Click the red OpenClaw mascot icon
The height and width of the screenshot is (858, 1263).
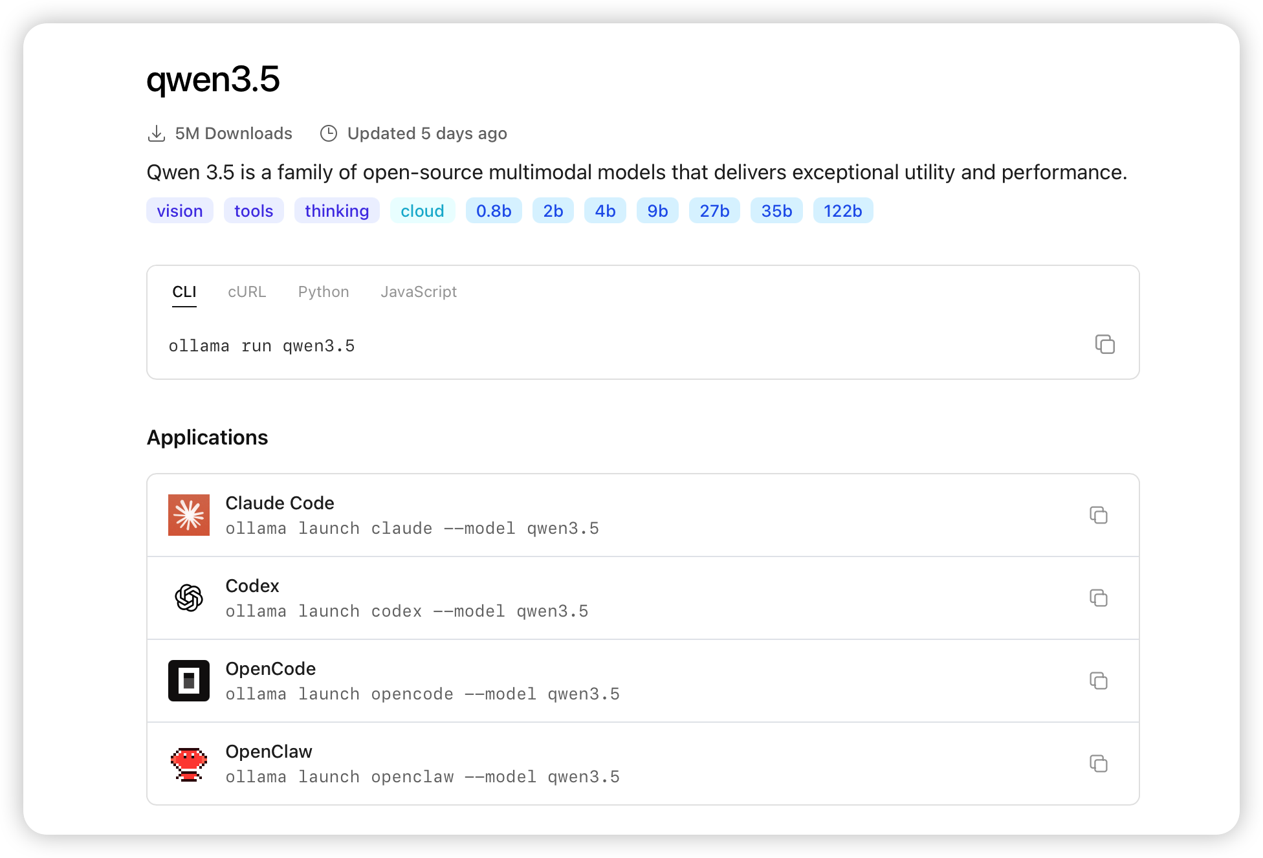(189, 764)
